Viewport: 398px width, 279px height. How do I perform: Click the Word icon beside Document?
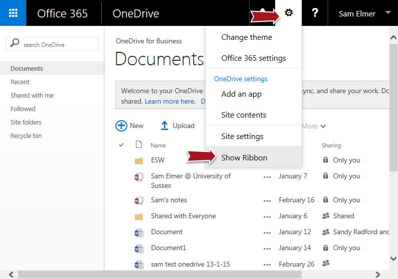point(139,232)
